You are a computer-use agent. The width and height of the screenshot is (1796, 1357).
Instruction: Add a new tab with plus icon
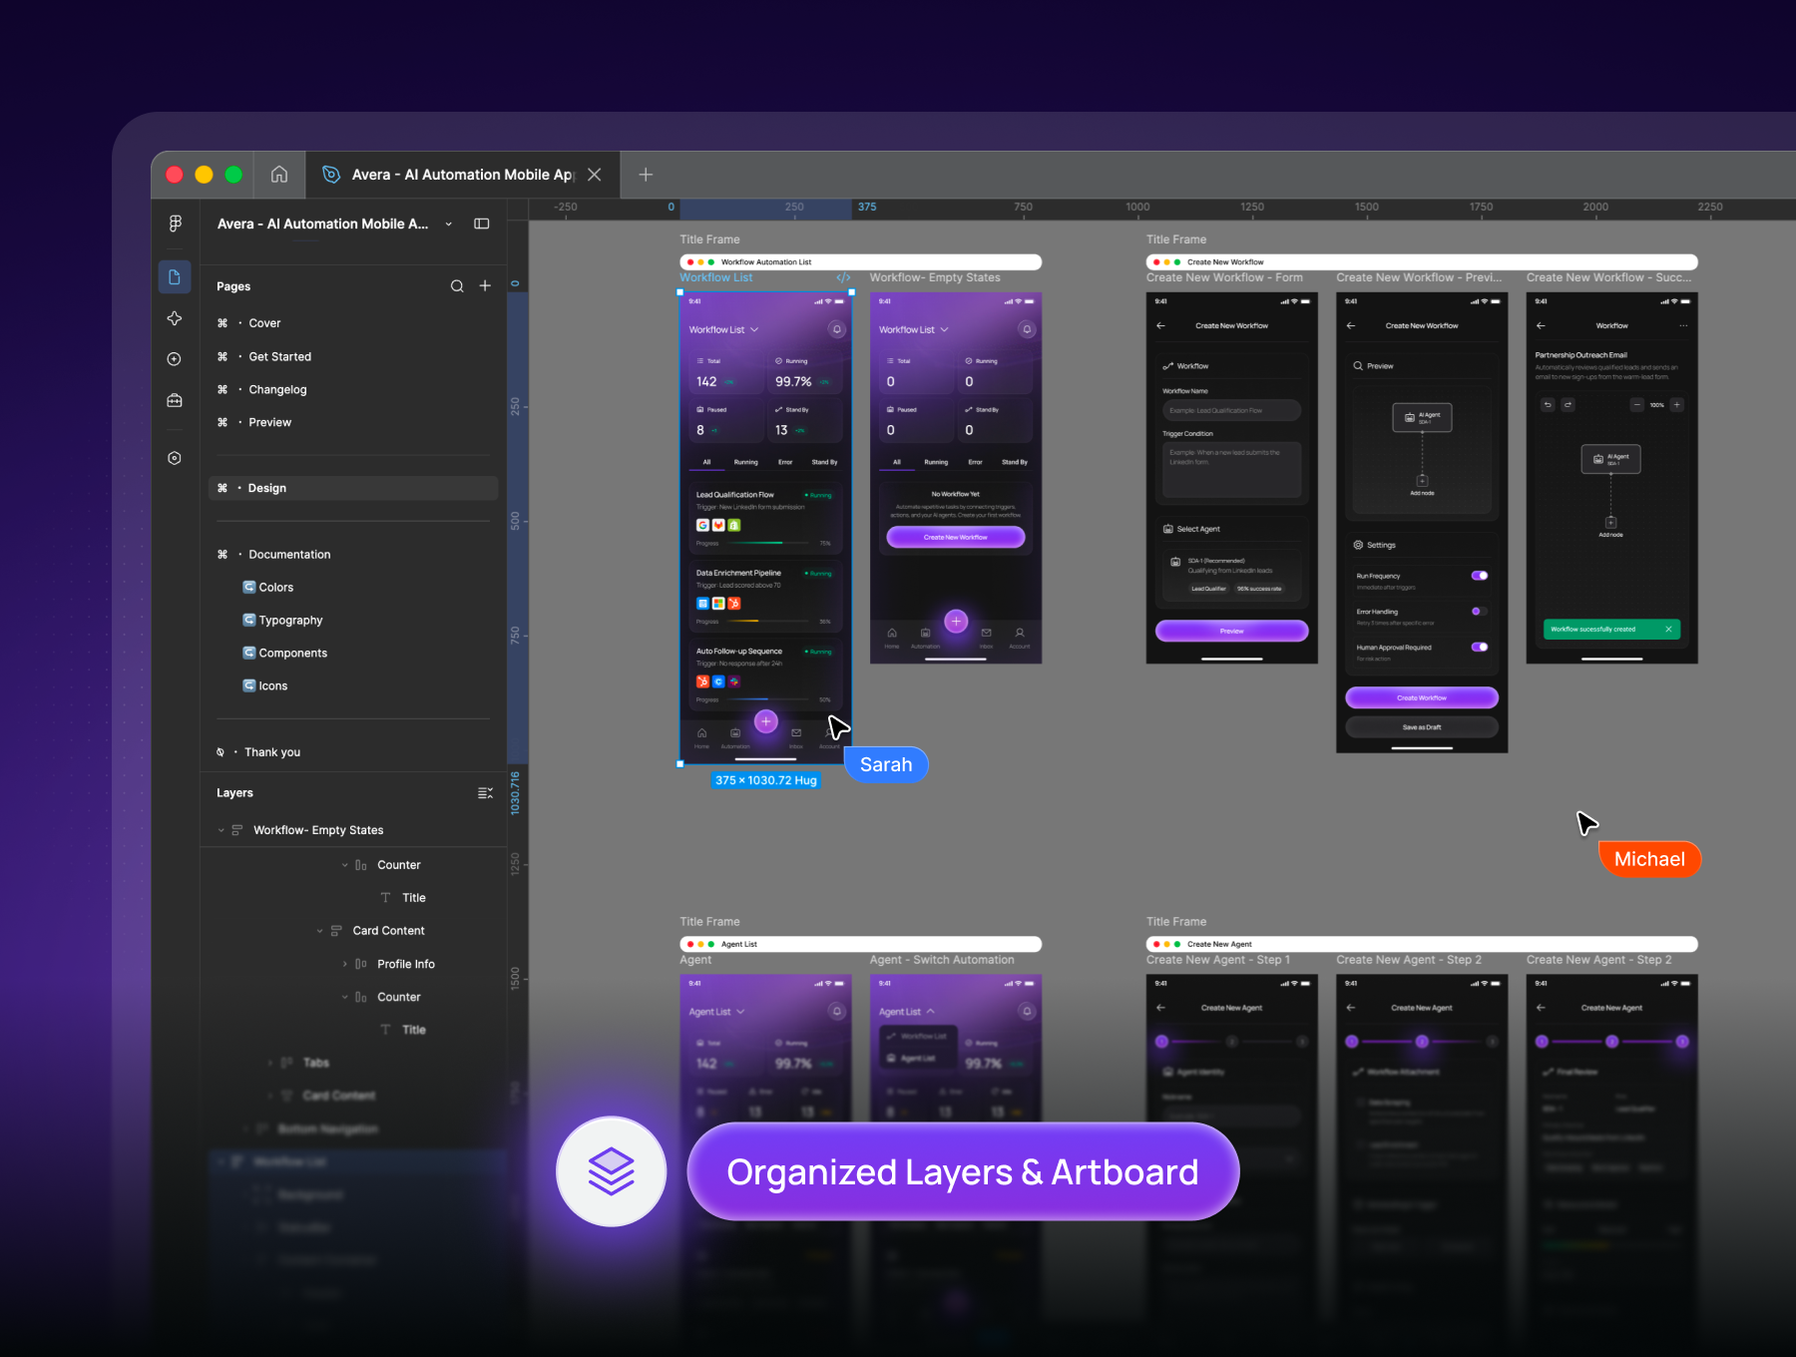point(646,175)
